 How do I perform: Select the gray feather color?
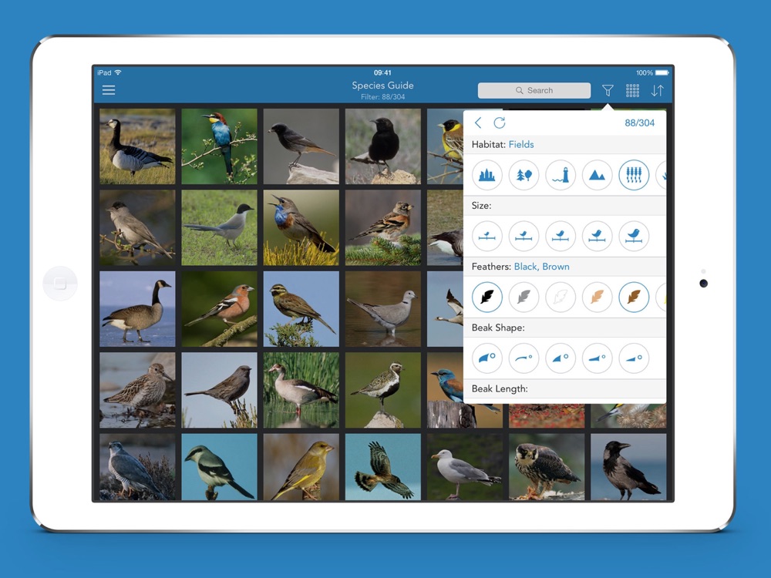524,297
